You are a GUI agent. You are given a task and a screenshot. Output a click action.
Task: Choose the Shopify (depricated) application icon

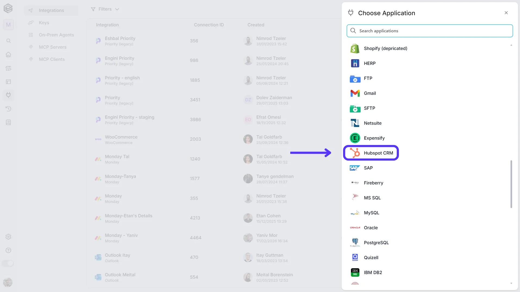click(355, 48)
